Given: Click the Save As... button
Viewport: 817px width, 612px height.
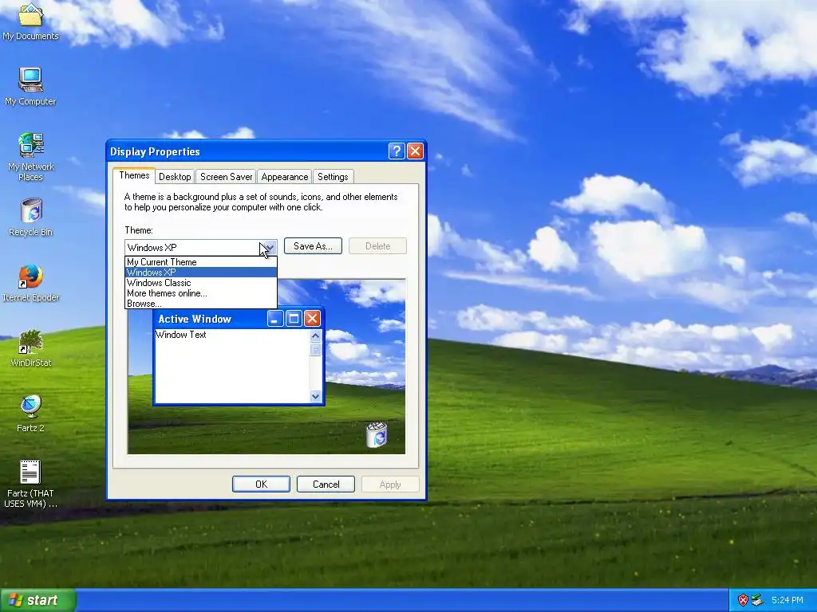Looking at the screenshot, I should click(313, 246).
